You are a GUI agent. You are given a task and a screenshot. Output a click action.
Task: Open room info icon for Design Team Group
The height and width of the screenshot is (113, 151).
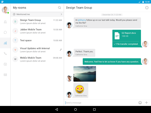point(147,8)
